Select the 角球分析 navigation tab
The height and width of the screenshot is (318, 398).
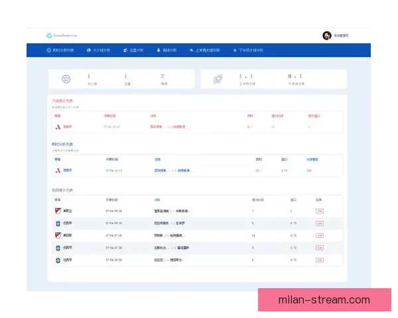167,50
